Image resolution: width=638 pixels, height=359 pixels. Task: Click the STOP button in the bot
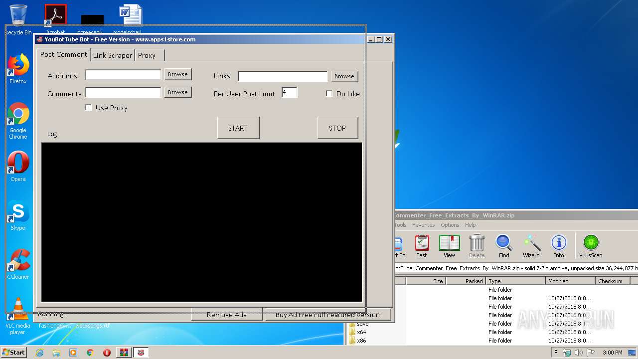click(337, 128)
